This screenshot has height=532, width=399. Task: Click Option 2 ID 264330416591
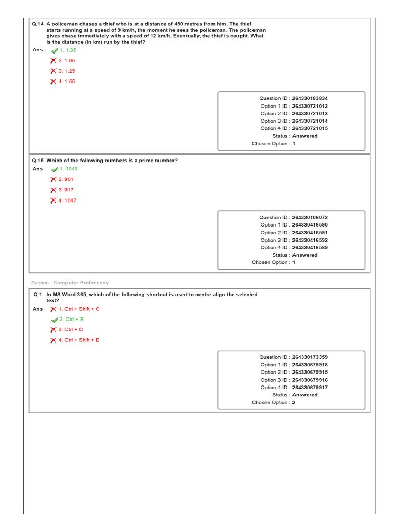coord(294,233)
